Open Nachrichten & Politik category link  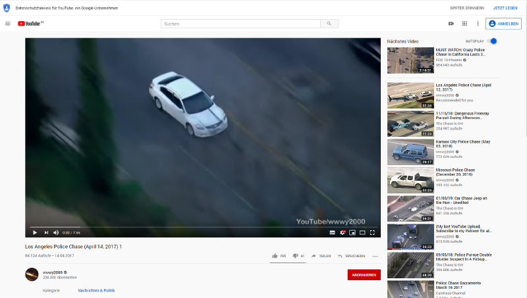[x=96, y=290]
